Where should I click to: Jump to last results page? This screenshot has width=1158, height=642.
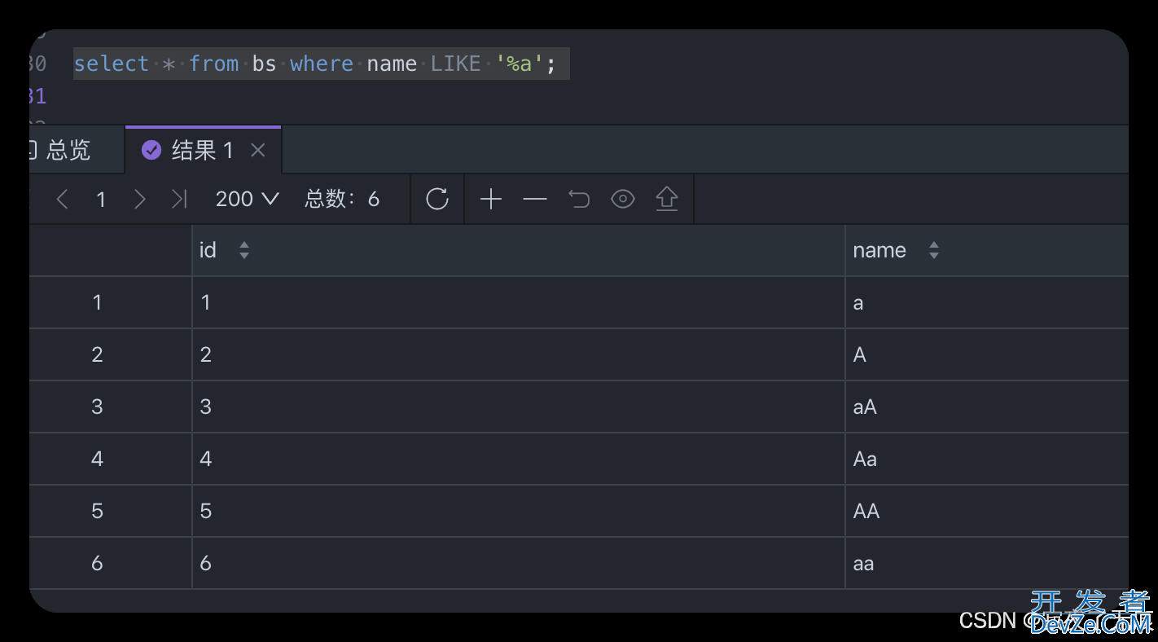(x=179, y=199)
